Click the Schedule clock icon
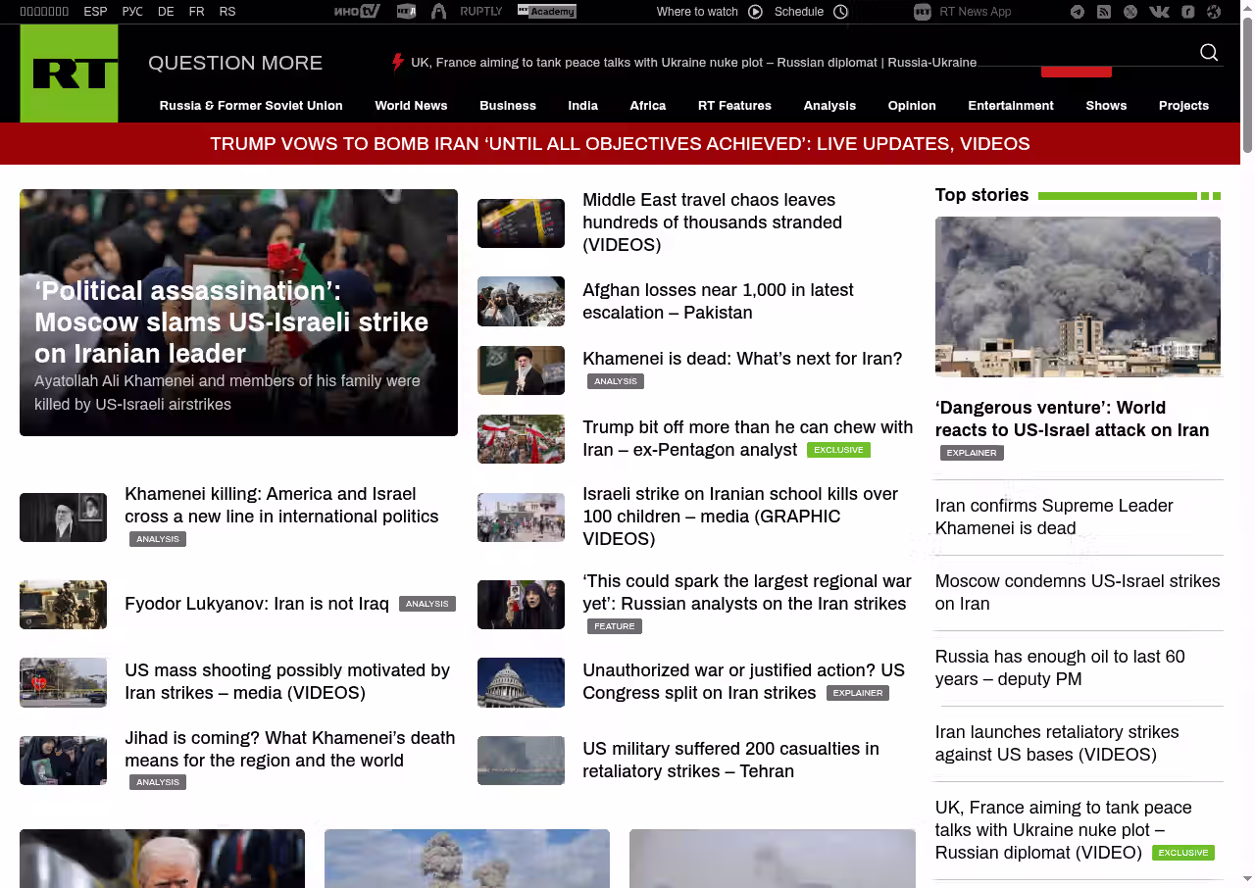1255x888 pixels. pyautogui.click(x=840, y=12)
